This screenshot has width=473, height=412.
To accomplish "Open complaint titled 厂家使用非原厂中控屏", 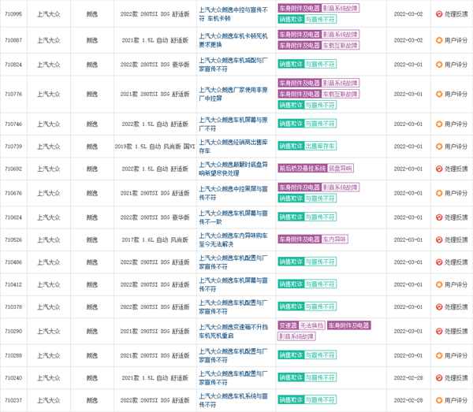I will click(x=233, y=94).
